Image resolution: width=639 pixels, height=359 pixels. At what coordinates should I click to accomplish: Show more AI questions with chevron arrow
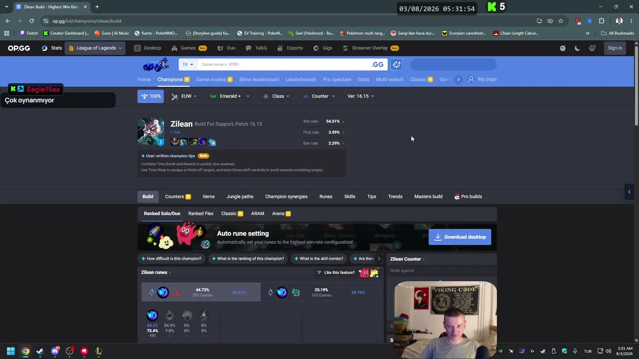point(379,258)
